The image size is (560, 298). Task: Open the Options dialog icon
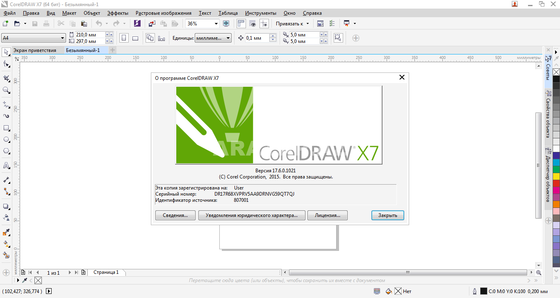click(332, 23)
